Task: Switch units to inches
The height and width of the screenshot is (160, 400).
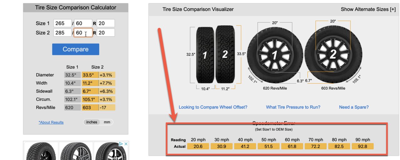Action: click(92, 122)
